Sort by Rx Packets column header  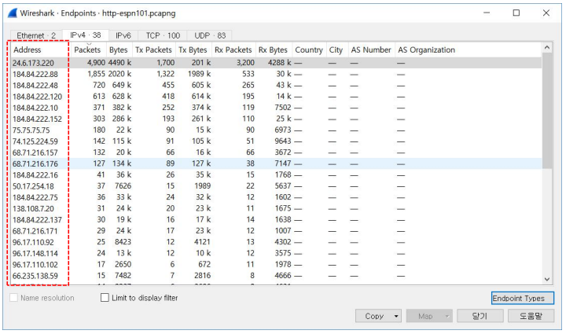coord(233,50)
